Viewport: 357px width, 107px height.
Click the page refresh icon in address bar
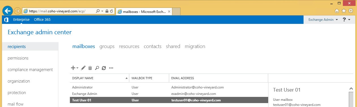pyautogui.click(x=111, y=11)
